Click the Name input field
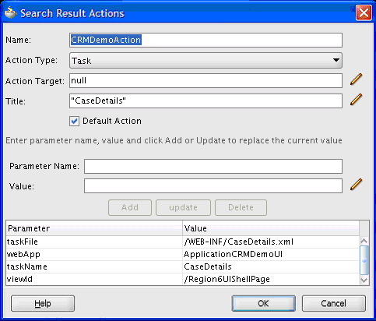 coord(206,40)
